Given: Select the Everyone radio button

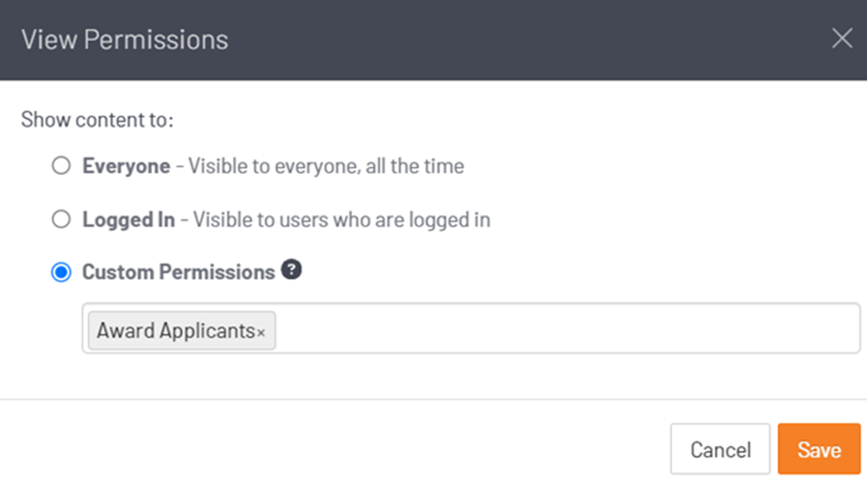Looking at the screenshot, I should coord(60,166).
